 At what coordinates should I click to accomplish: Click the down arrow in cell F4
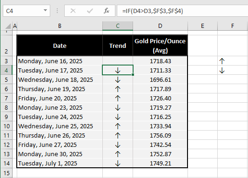pos(222,70)
